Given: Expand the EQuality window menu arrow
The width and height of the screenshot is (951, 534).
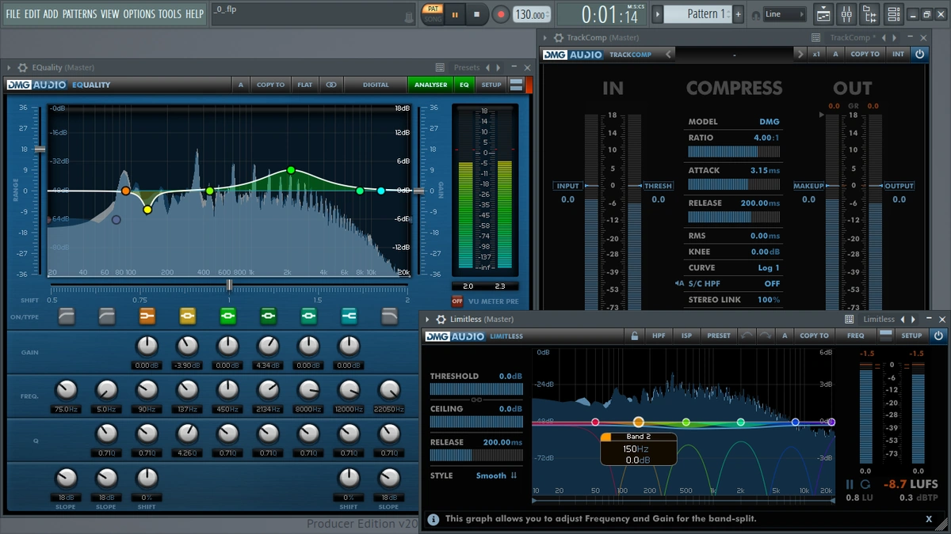Looking at the screenshot, I should (x=9, y=68).
